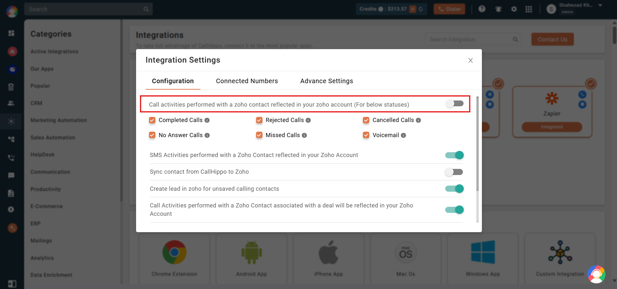Click the CallHippo logo in top-left
The image size is (617, 289).
(x=12, y=12)
